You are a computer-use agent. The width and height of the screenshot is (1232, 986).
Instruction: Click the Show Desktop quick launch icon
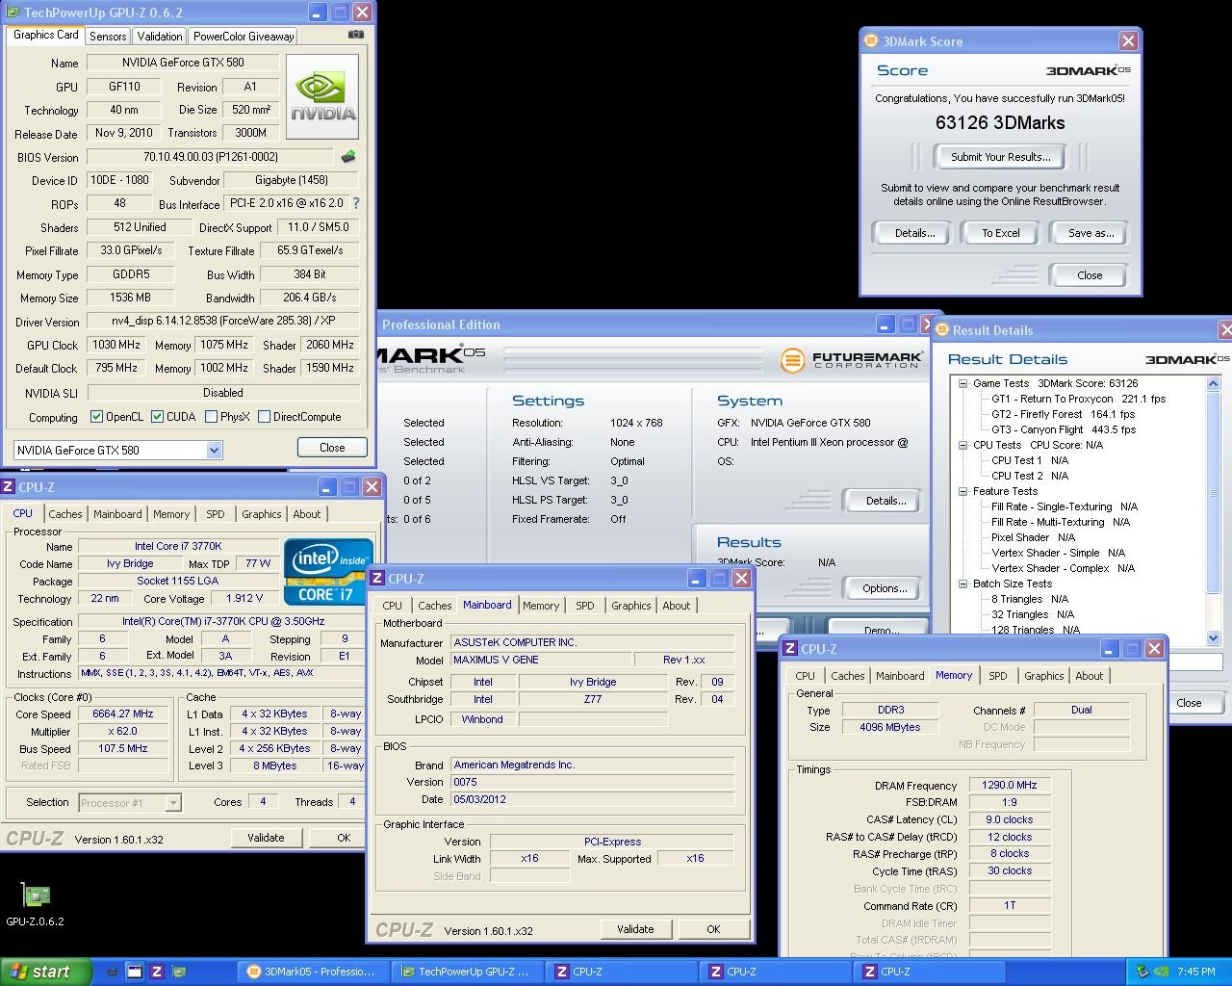point(135,972)
